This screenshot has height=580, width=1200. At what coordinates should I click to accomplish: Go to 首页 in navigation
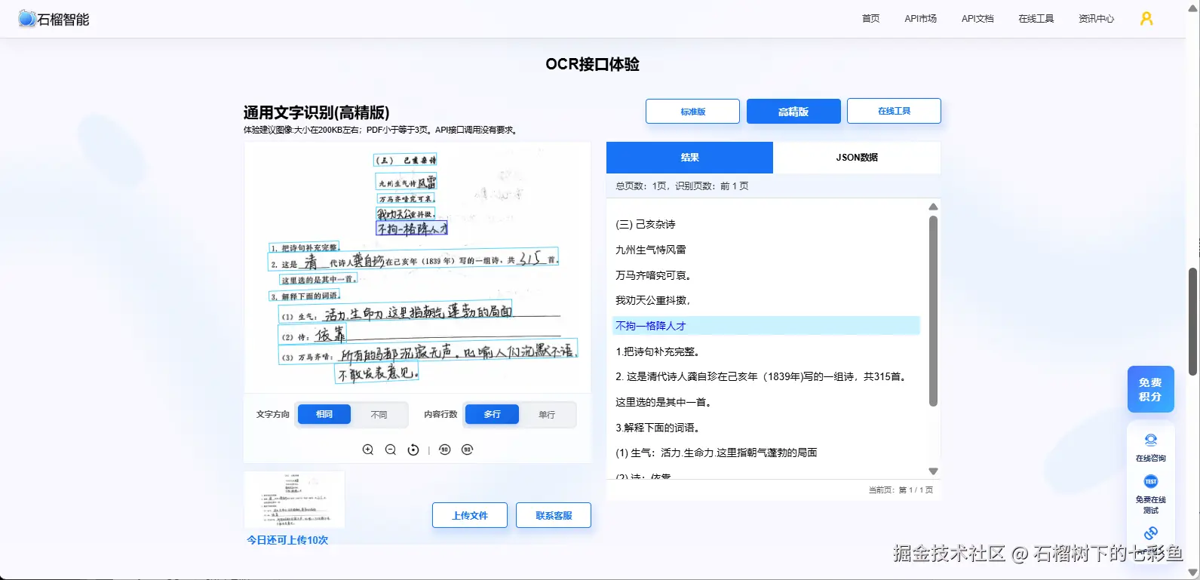click(x=871, y=19)
